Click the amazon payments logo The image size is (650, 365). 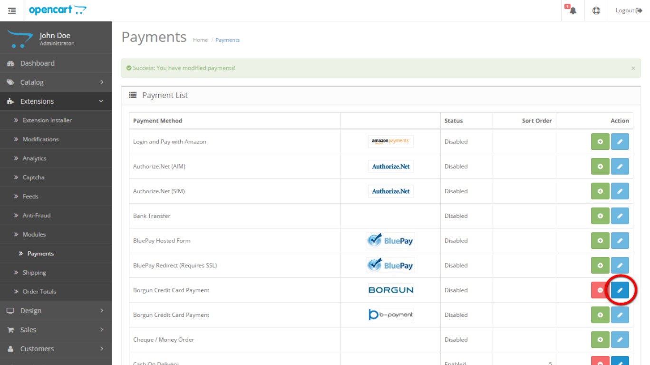390,141
